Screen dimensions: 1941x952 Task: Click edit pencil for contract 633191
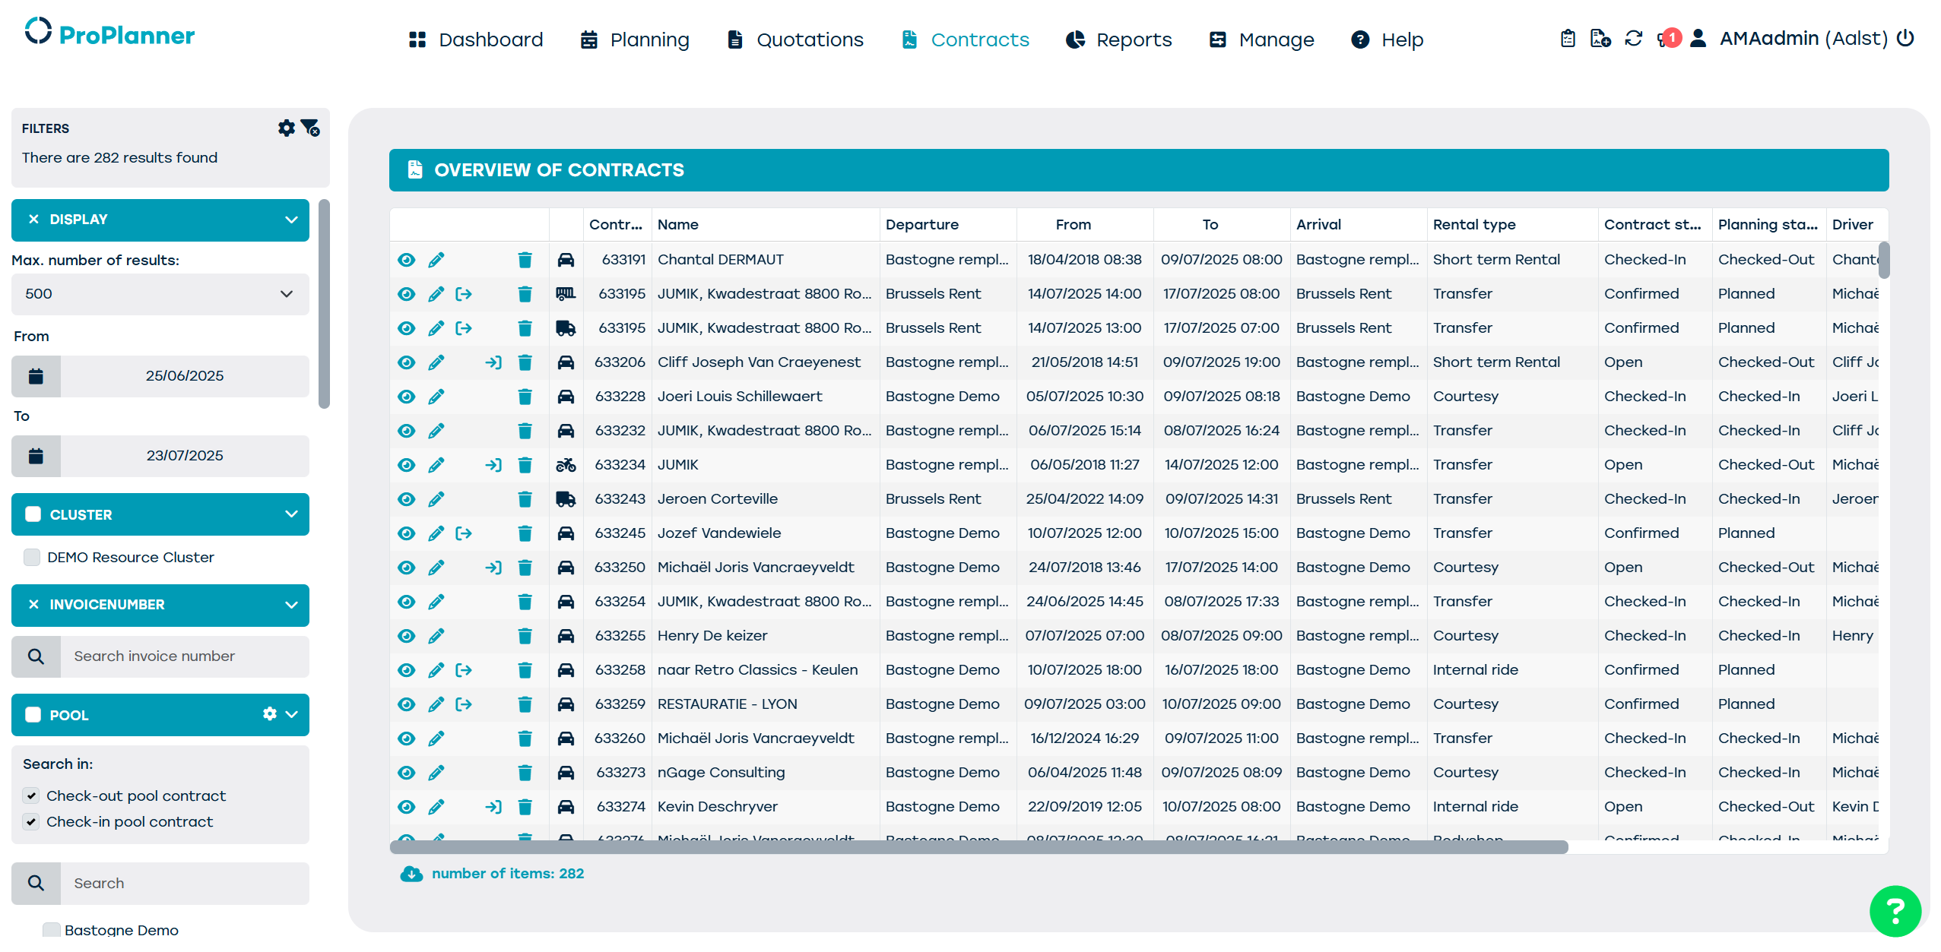point(436,260)
